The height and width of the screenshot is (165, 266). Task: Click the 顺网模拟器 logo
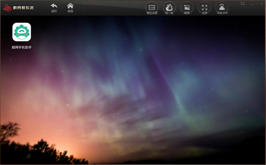click(x=19, y=8)
